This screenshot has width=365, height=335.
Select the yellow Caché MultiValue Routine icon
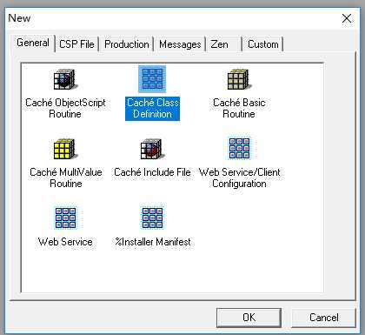tap(65, 149)
